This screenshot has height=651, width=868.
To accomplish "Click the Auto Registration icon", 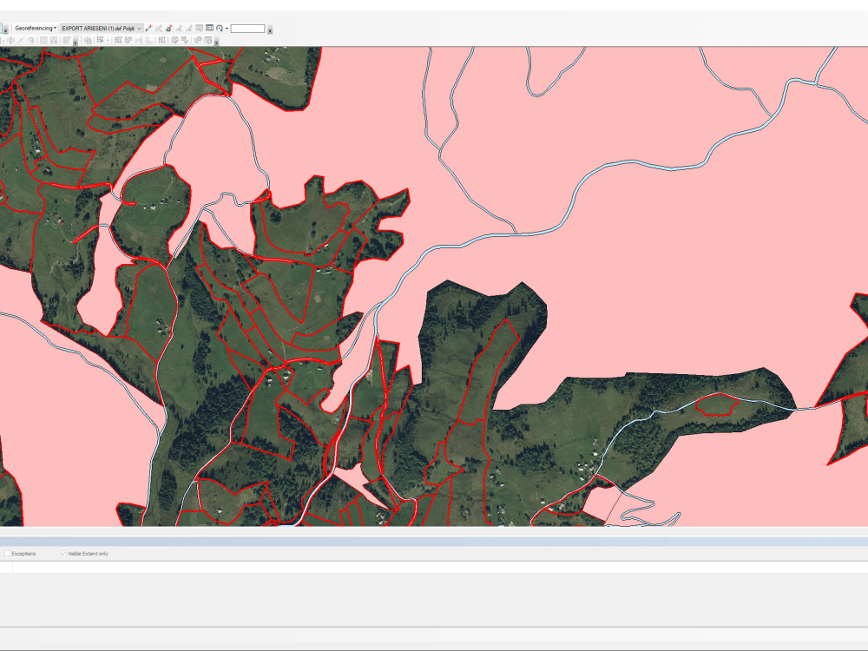I will click(168, 28).
